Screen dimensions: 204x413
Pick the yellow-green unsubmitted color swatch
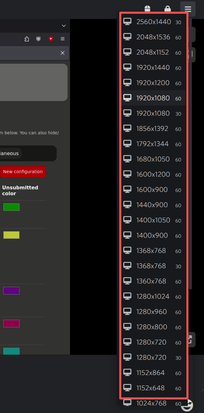point(12,235)
